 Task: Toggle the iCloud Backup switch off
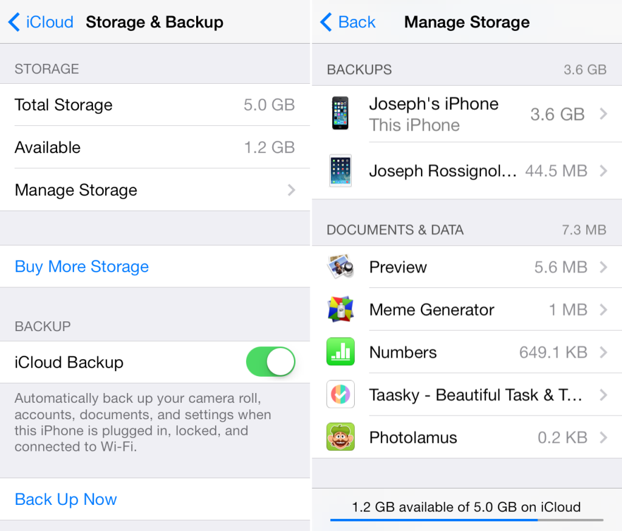(x=270, y=361)
